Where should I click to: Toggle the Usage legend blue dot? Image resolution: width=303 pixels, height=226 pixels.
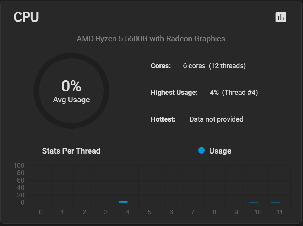pyautogui.click(x=202, y=150)
